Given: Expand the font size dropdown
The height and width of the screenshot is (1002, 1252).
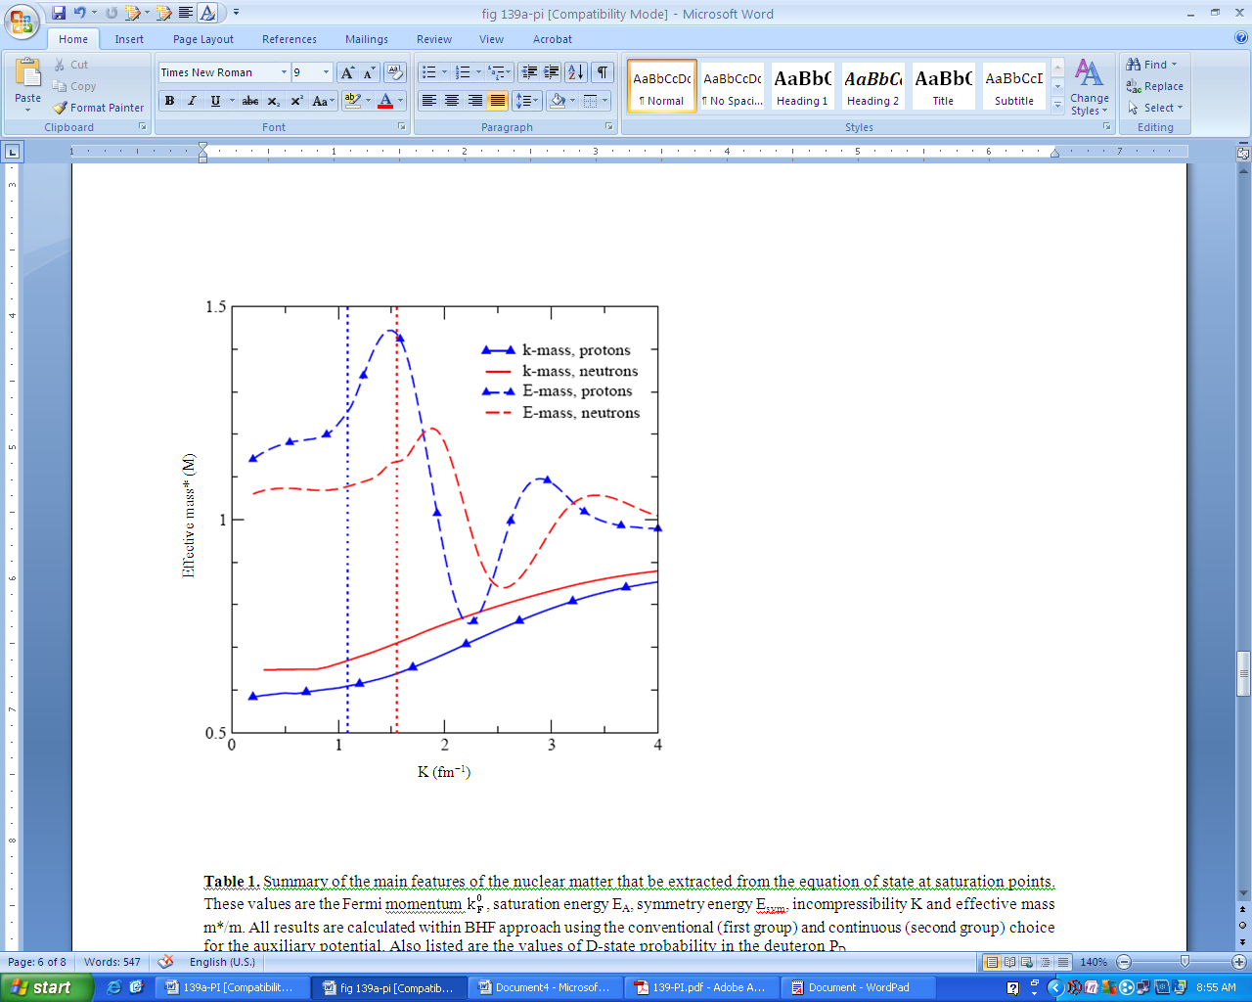Looking at the screenshot, I should (x=326, y=72).
